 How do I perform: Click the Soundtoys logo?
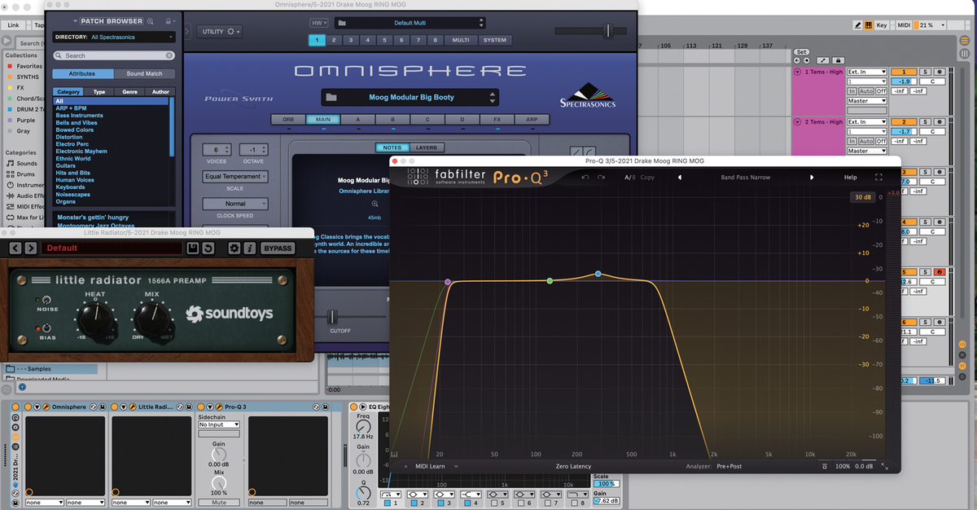(x=229, y=314)
